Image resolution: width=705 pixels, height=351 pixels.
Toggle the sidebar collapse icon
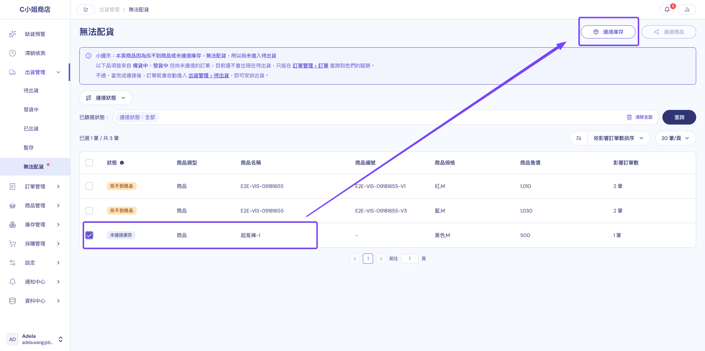point(86,10)
